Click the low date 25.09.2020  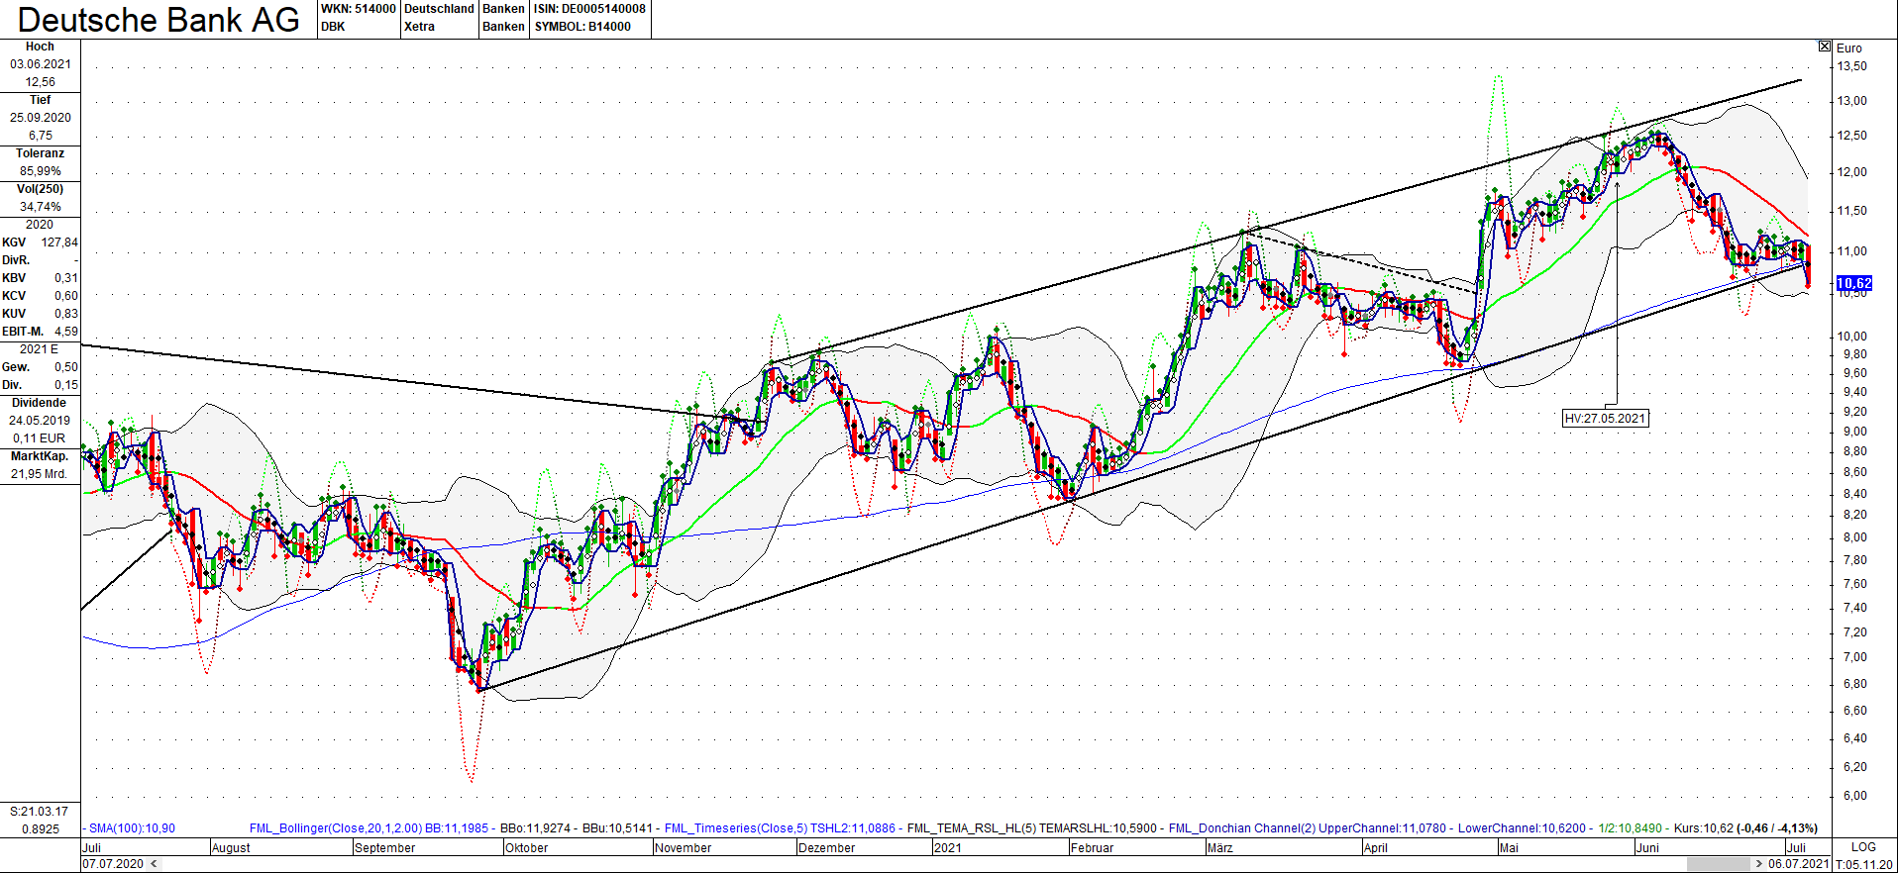pyautogui.click(x=41, y=118)
